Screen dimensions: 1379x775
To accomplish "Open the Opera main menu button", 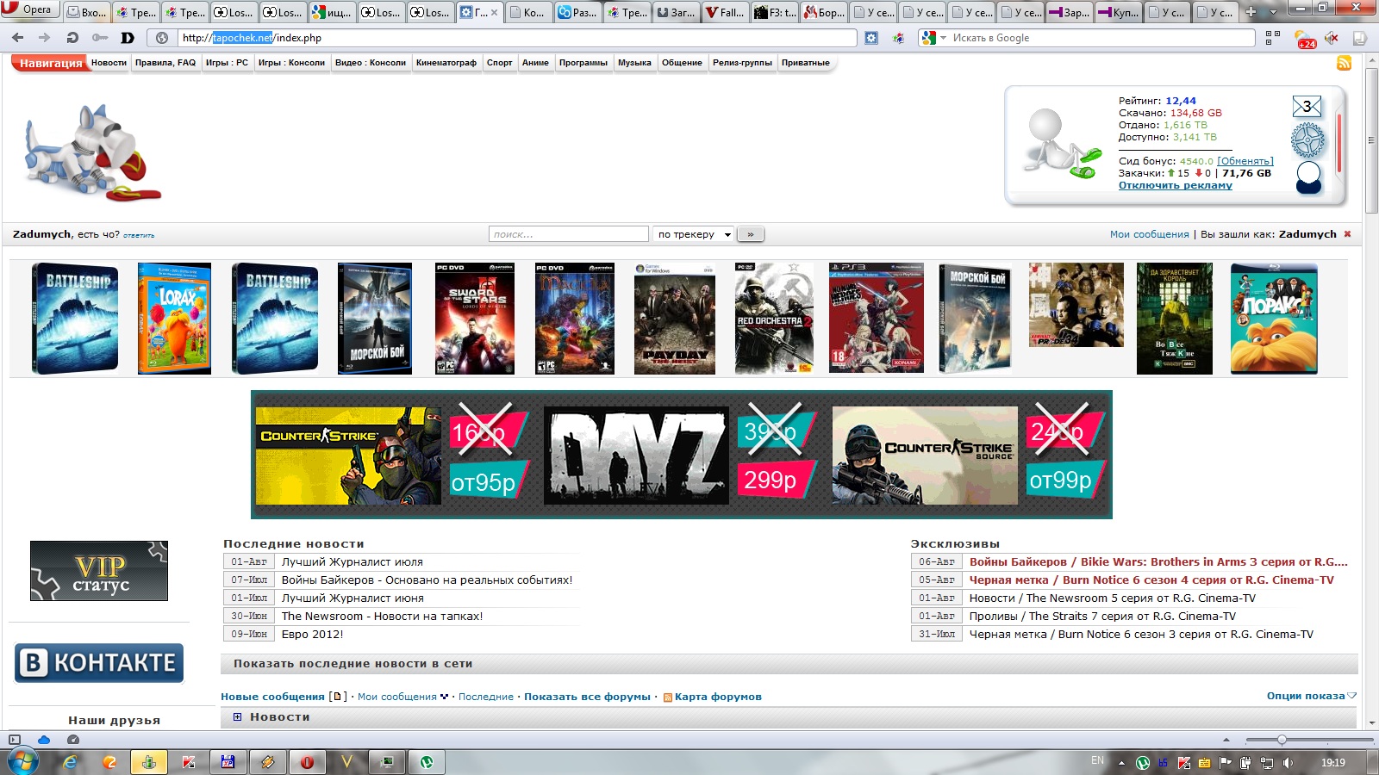I will (28, 9).
